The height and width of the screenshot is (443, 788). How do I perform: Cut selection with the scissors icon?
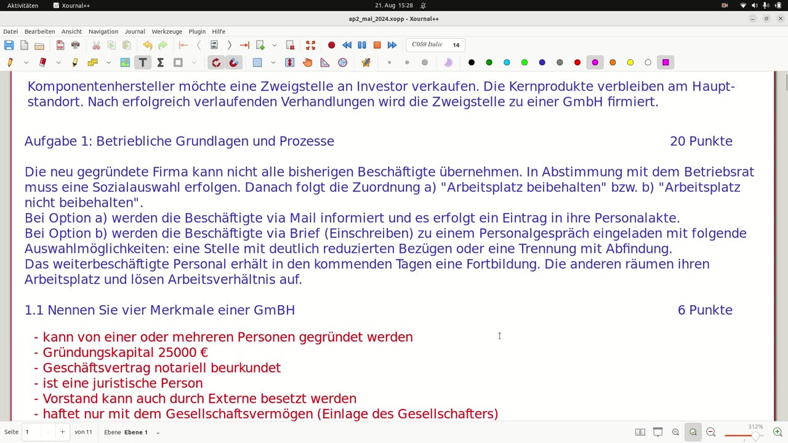(x=96, y=45)
